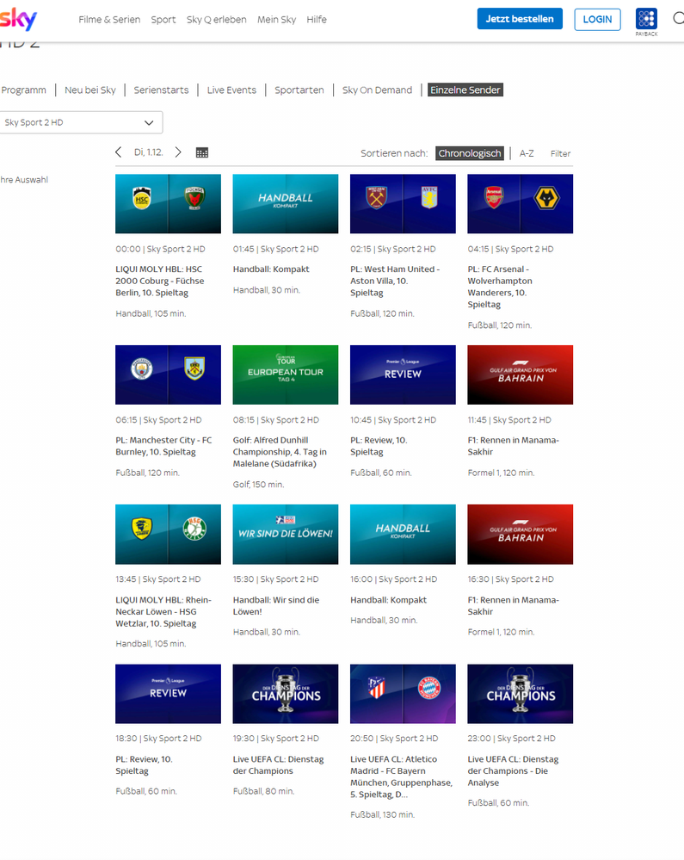Open Atletico Madrid - FC Bayern München title

[x=401, y=776]
